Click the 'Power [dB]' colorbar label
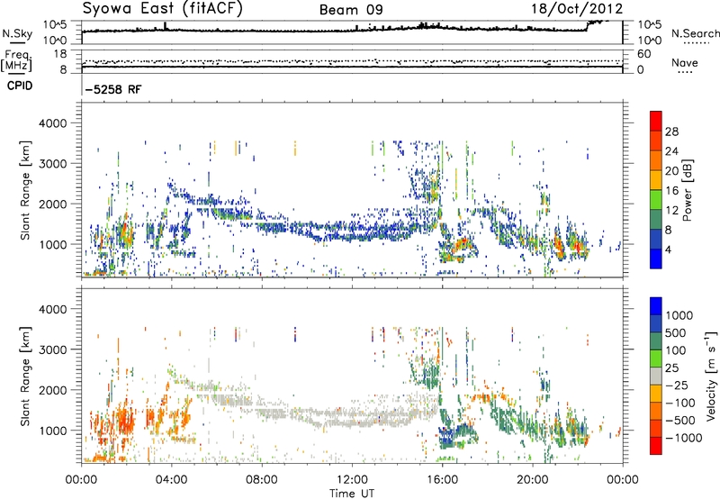 (687, 190)
